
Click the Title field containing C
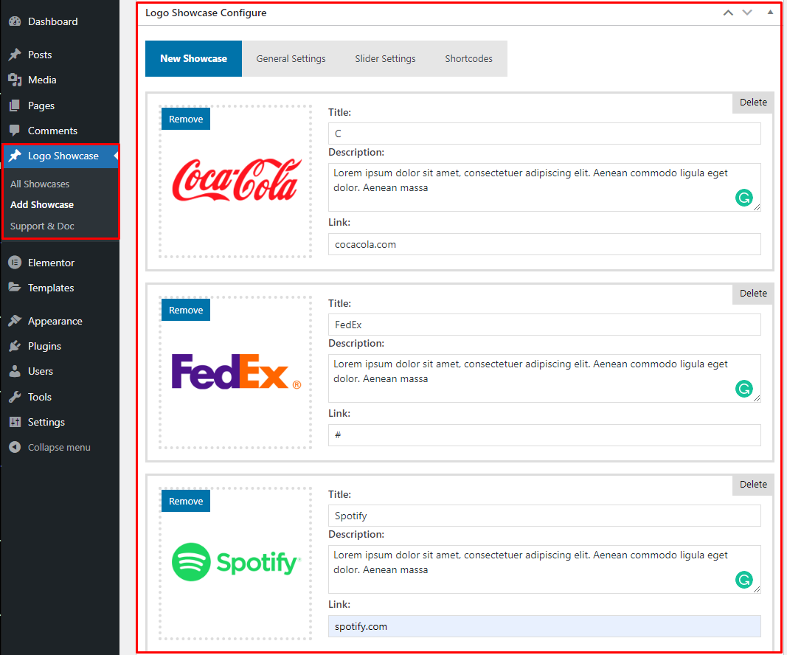coord(544,134)
